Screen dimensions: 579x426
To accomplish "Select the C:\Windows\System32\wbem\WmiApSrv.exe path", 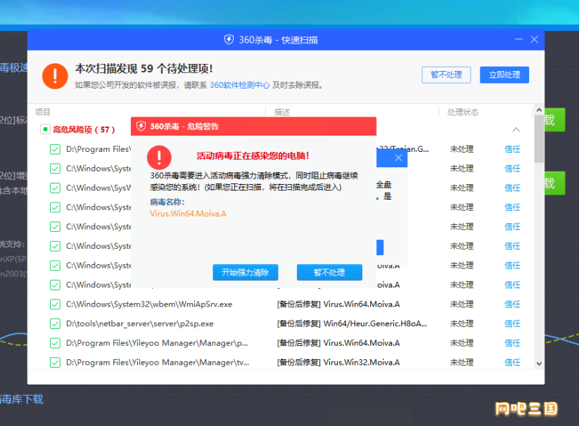I will [x=149, y=304].
